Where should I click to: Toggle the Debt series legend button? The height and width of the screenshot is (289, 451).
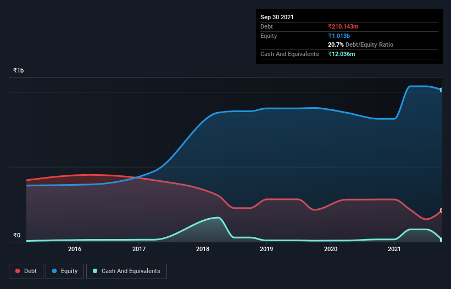click(26, 271)
